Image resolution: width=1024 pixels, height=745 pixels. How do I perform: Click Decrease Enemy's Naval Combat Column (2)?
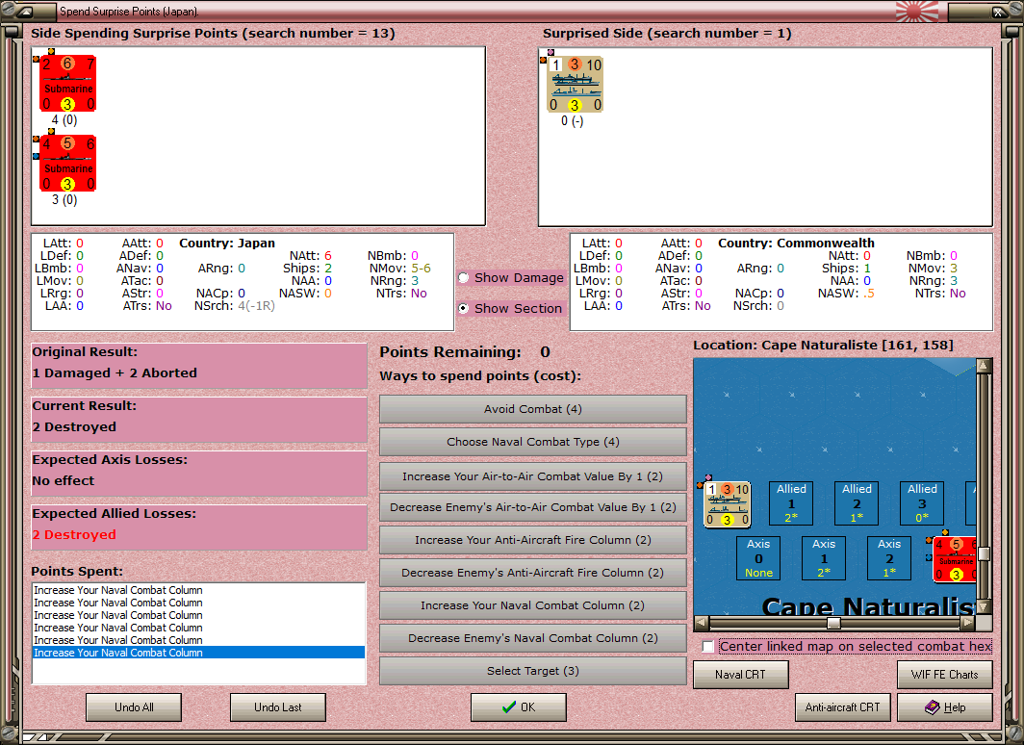[533, 638]
